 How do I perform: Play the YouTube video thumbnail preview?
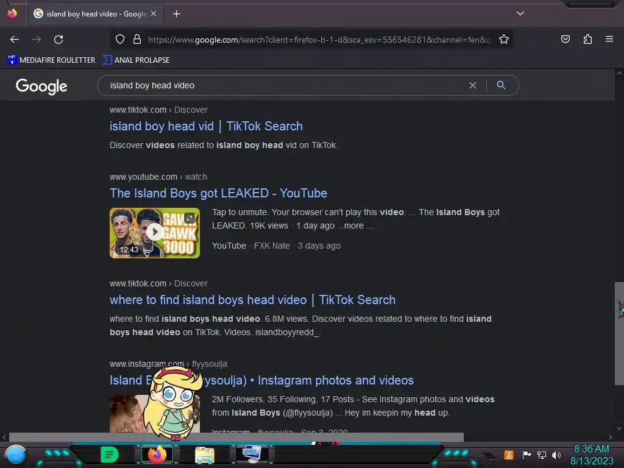pyautogui.click(x=154, y=232)
